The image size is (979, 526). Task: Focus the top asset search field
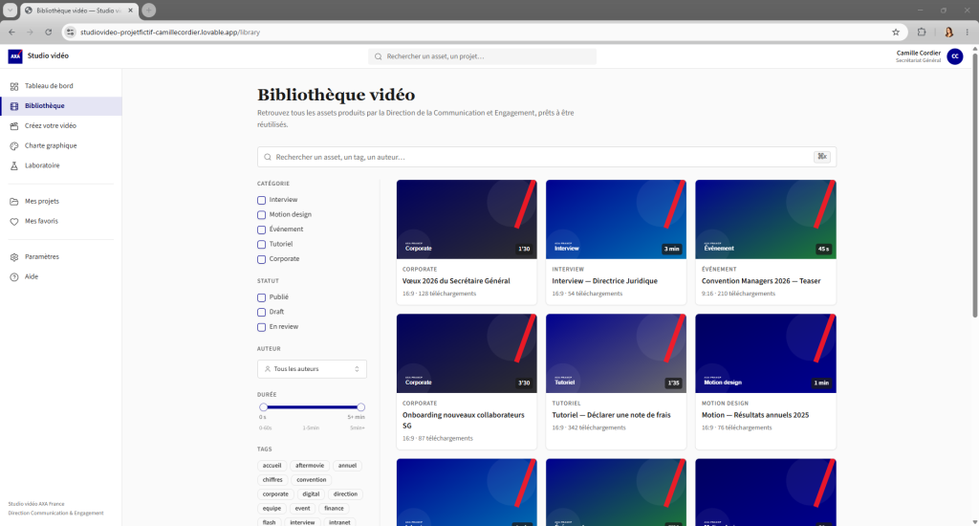[482, 56]
